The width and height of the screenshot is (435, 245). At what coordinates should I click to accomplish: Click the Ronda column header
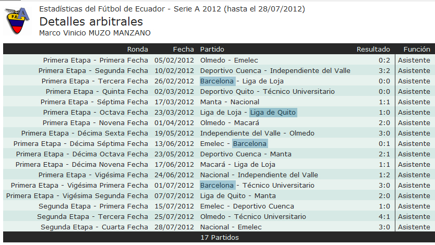click(x=137, y=50)
